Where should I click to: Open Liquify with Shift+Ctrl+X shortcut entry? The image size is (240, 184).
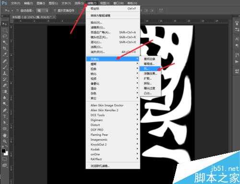pyautogui.click(x=113, y=42)
